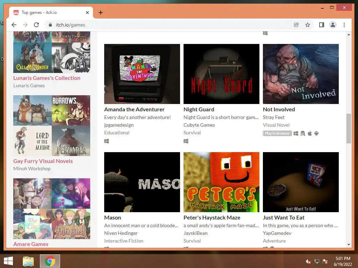
Task: Click the browser forward arrow
Action: tap(25, 25)
